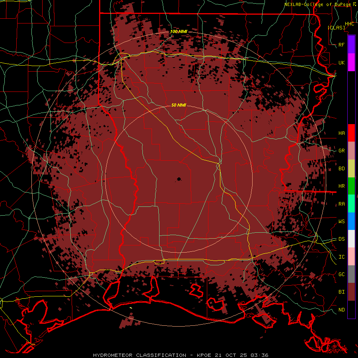Screen dimensions: 358x358
Task: Select the BD yellow legend swatch
Action: 351,169
